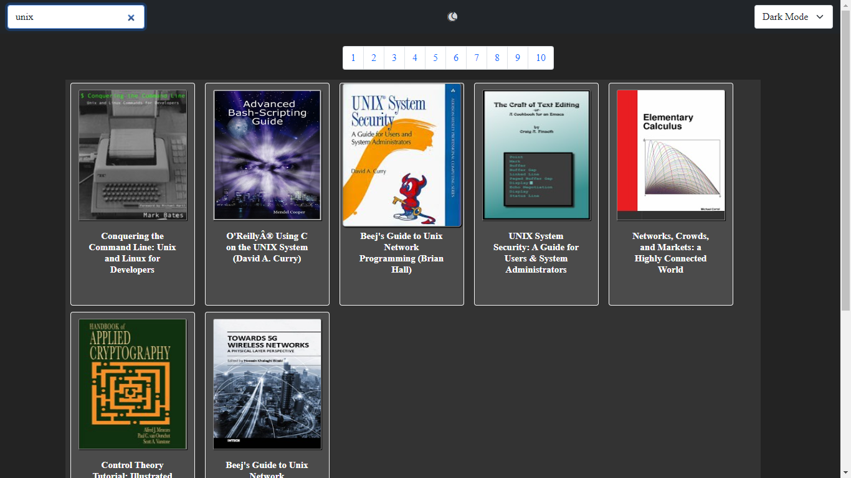The image size is (851, 478).
Task: Open the UNIX System Security book cover
Action: coord(402,155)
